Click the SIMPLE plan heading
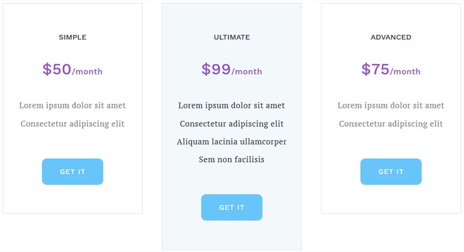Screen dimensions: 464x252 72,37
